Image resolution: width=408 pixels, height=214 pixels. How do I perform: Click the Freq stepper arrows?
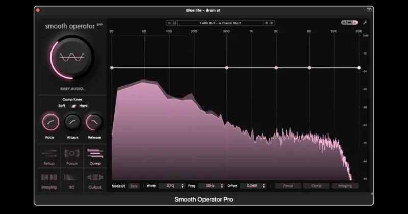pos(222,186)
